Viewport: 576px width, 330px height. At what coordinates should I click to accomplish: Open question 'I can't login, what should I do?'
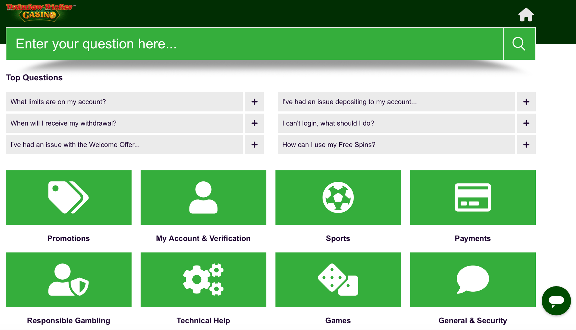click(x=396, y=123)
